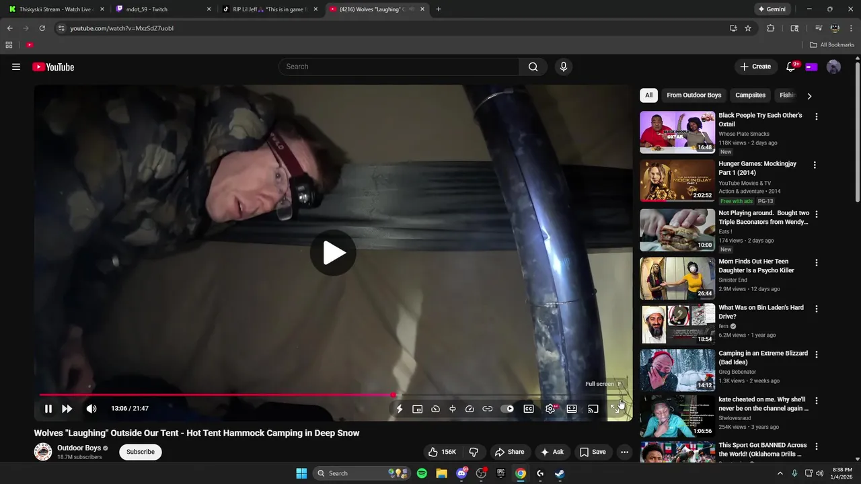The width and height of the screenshot is (861, 484).
Task: Click the lightning bolt player icon
Action: click(400, 409)
